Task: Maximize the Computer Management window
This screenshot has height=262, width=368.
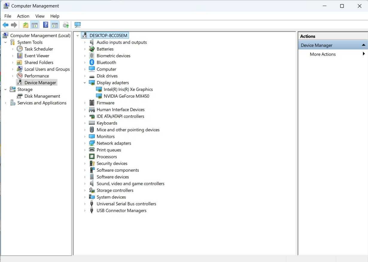Action: coord(342,6)
